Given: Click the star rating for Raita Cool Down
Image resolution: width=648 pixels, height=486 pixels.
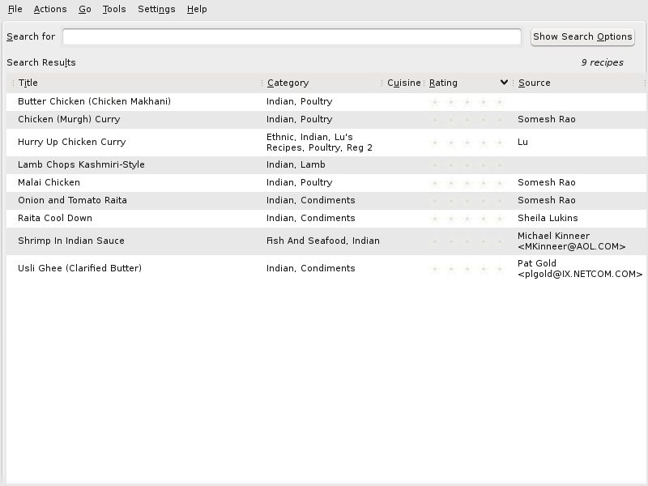Looking at the screenshot, I should coord(467,219).
